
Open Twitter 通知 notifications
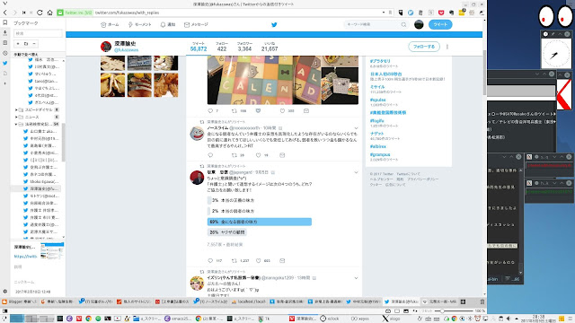(168, 24)
